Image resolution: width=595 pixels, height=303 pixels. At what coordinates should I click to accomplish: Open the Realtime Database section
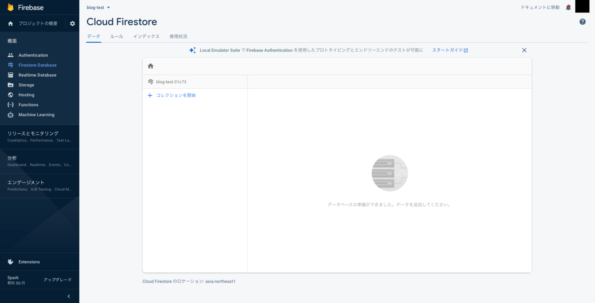tap(38, 75)
